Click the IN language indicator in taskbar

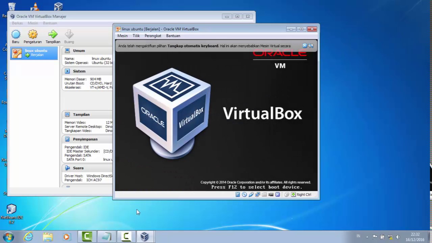click(358, 236)
